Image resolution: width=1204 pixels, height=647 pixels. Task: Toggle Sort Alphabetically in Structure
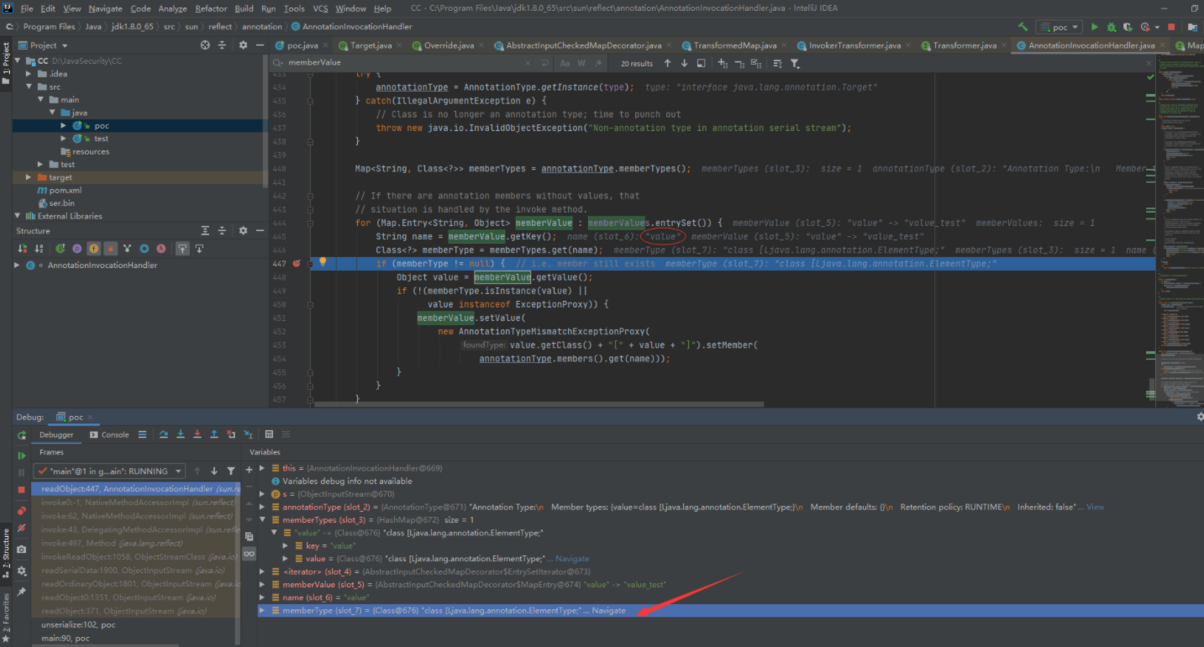pyautogui.click(x=39, y=249)
